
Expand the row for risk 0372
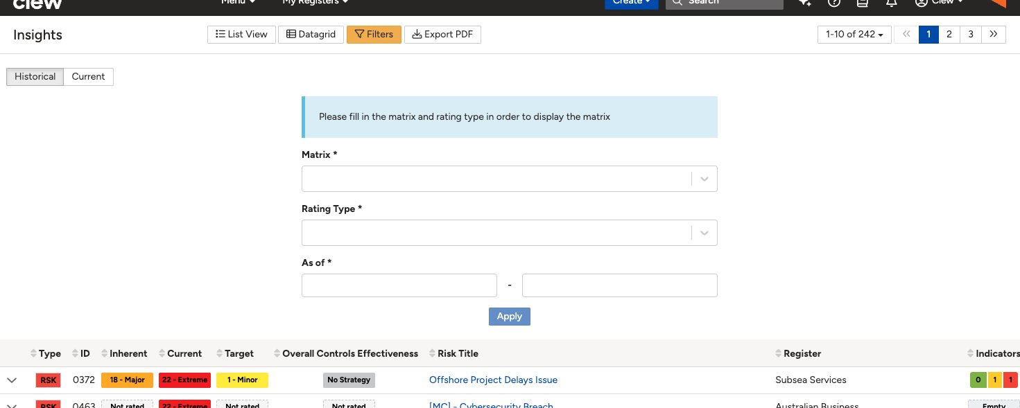click(x=12, y=380)
